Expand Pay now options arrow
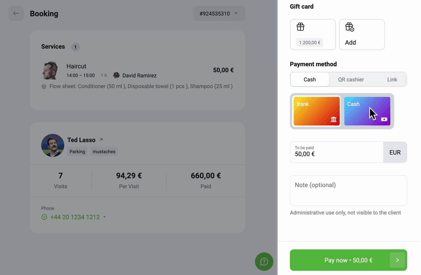 coord(397,260)
